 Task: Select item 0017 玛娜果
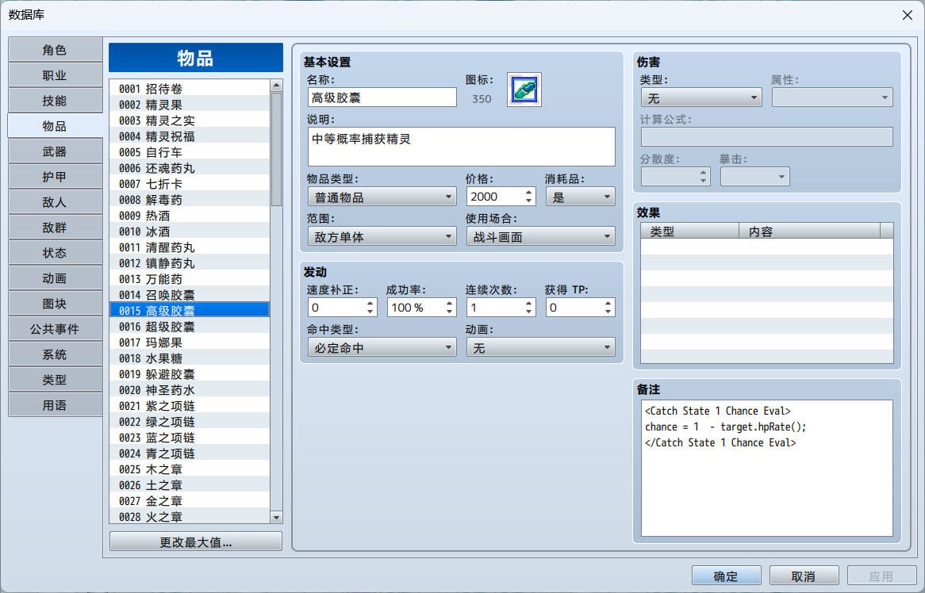(x=190, y=342)
